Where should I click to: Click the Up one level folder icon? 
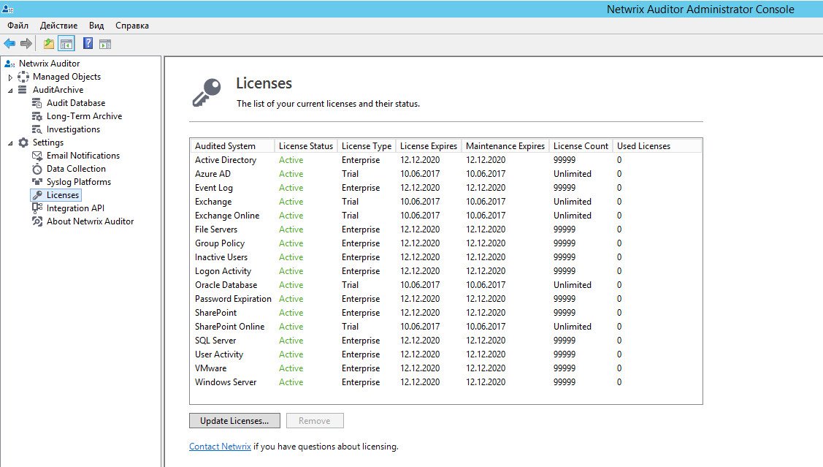49,44
